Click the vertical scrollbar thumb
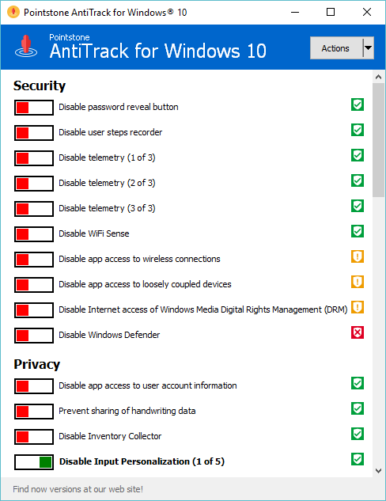 [x=379, y=140]
